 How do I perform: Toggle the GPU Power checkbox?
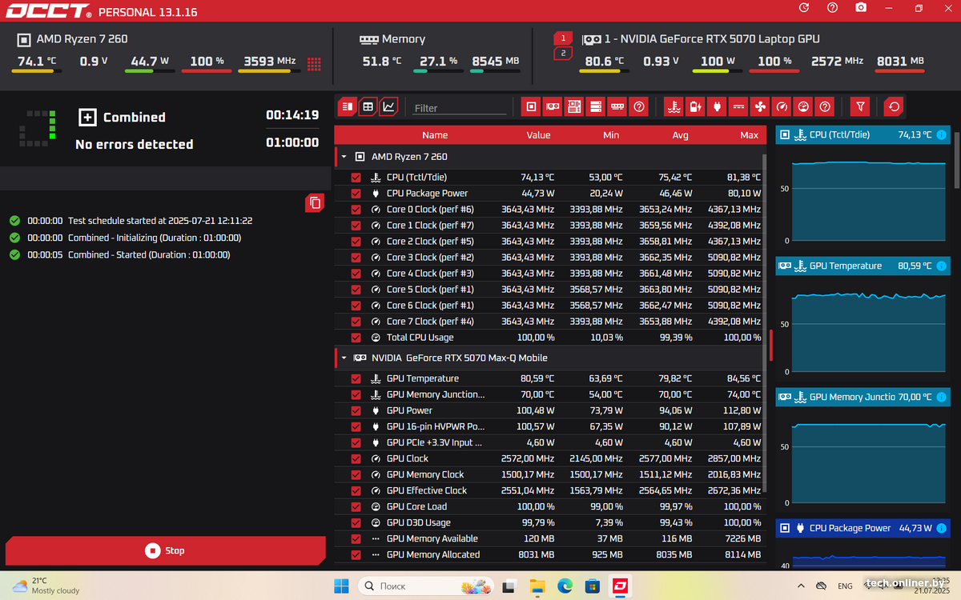356,410
